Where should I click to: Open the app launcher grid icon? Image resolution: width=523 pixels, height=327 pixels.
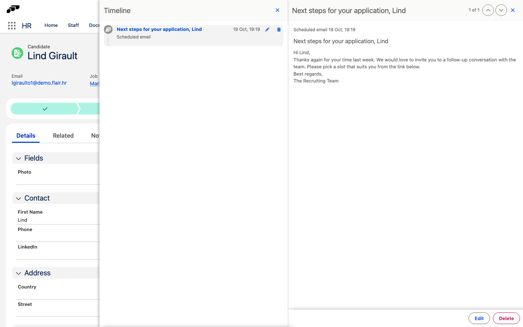pos(12,25)
